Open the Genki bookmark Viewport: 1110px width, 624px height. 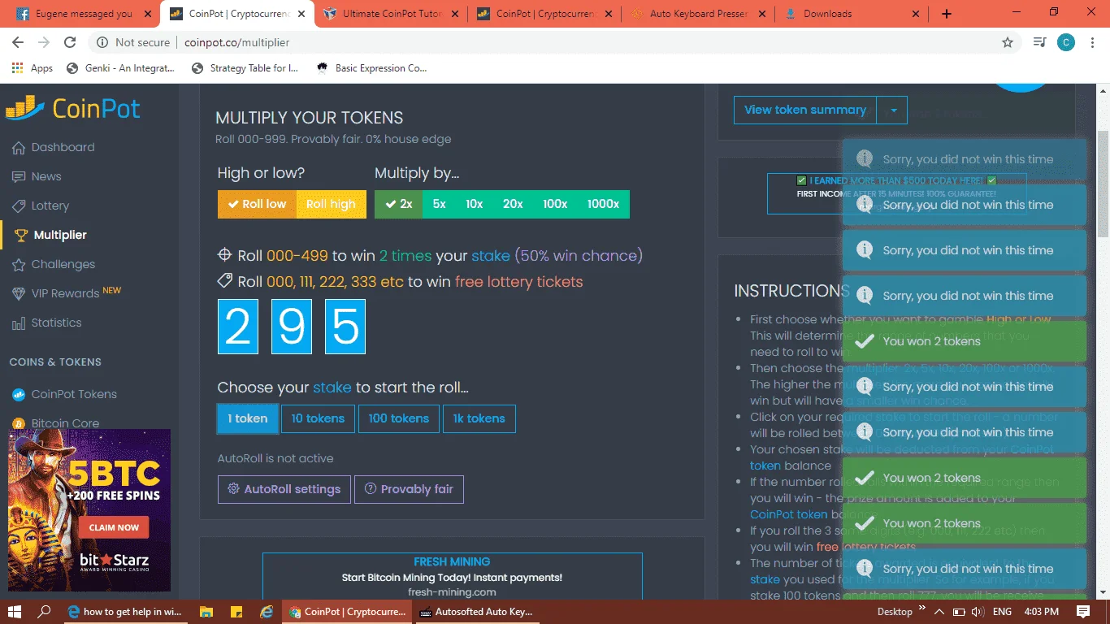pyautogui.click(x=120, y=68)
